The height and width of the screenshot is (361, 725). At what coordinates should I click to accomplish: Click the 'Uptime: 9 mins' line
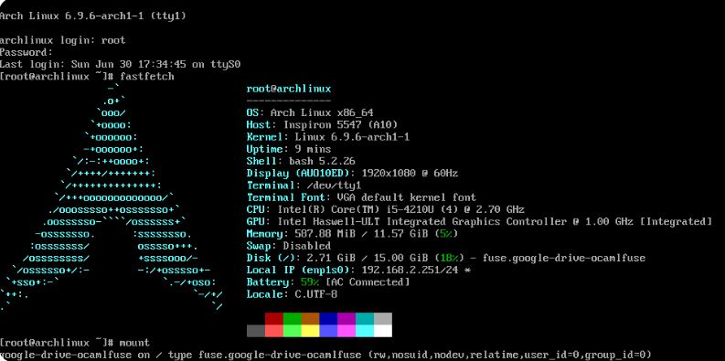pyautogui.click(x=289, y=149)
